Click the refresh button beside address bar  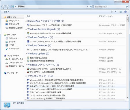pyautogui.click(x=91, y=7)
